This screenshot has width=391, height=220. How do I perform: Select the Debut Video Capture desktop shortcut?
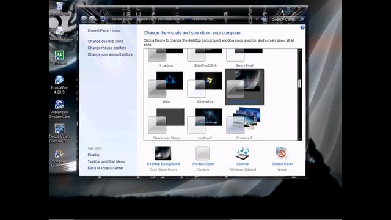(59, 133)
